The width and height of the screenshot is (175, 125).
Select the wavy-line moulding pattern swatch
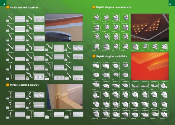39,59
